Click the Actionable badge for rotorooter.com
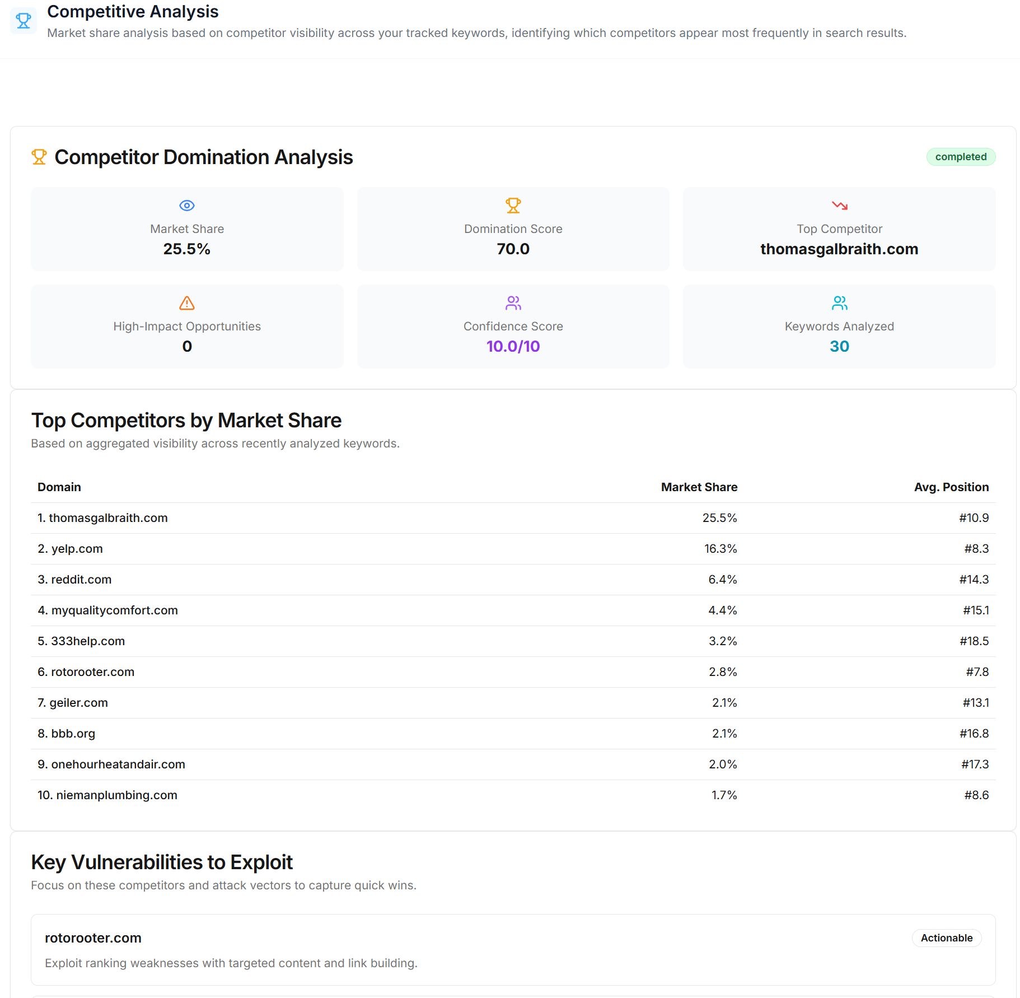This screenshot has width=1020, height=998. pos(946,938)
